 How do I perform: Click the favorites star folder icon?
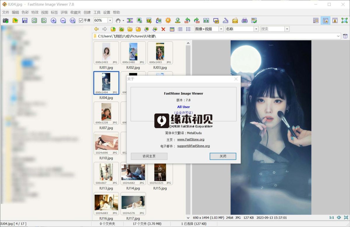130,29
